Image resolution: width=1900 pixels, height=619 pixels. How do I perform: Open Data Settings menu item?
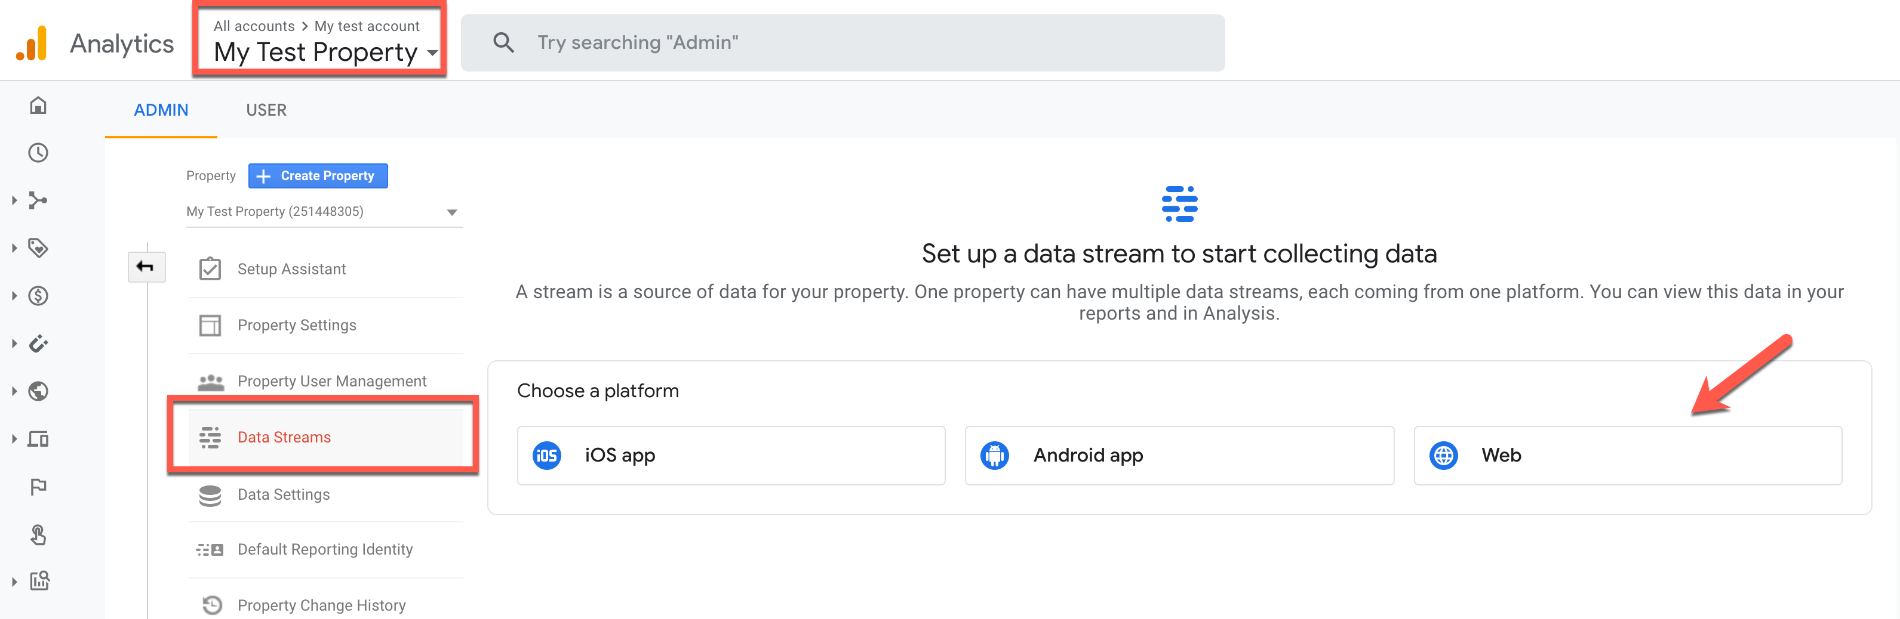point(325,494)
